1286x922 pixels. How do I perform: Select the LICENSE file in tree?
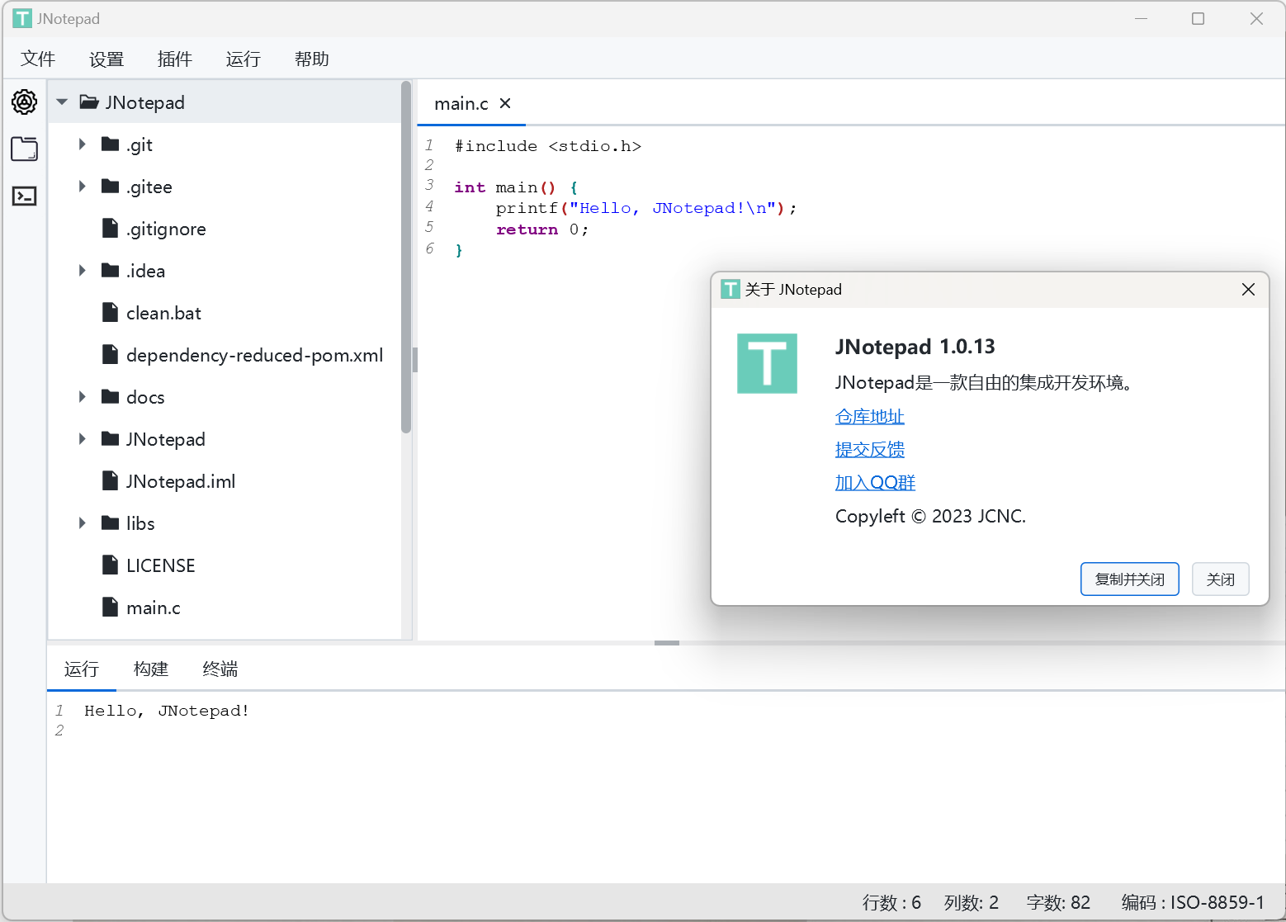click(160, 565)
